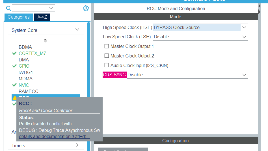Open Low Speed Clock (LSE) dropdown
The image size is (268, 151).
click(244, 37)
